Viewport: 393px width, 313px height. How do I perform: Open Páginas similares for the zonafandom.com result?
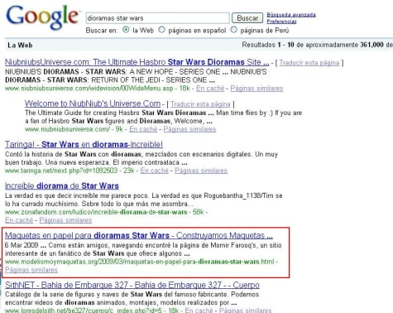(65, 220)
